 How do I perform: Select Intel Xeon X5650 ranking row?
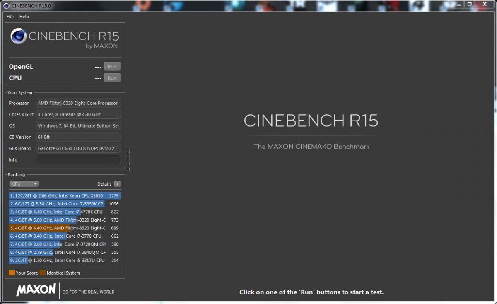tap(65, 195)
